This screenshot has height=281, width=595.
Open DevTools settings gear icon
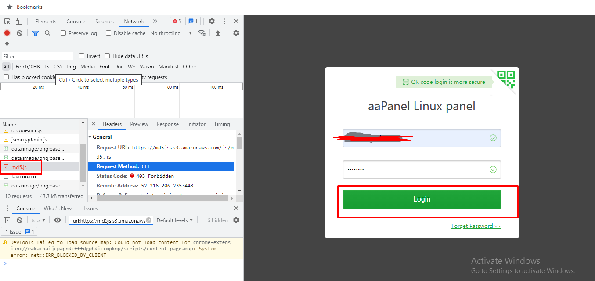click(x=212, y=21)
